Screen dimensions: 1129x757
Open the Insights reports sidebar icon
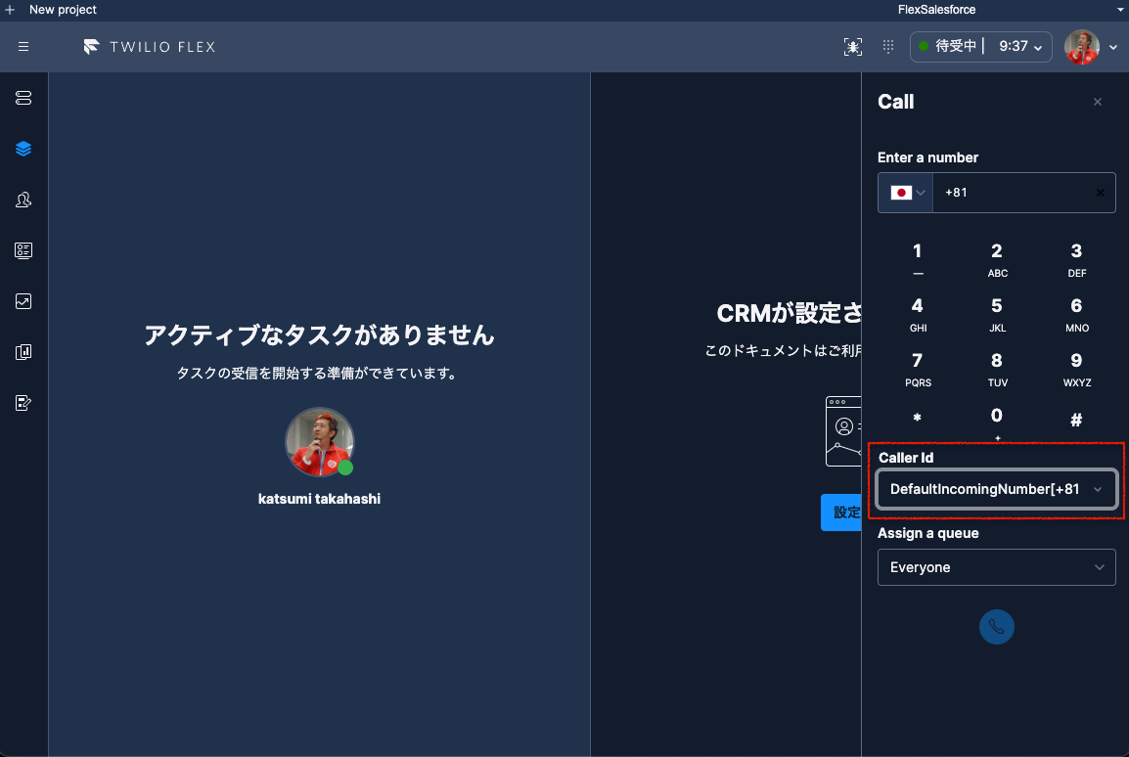[x=23, y=351]
